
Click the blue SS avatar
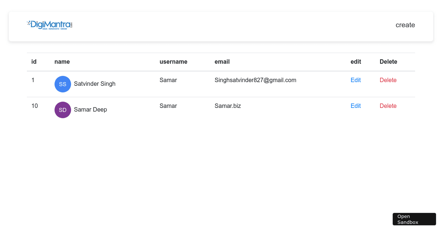(63, 84)
